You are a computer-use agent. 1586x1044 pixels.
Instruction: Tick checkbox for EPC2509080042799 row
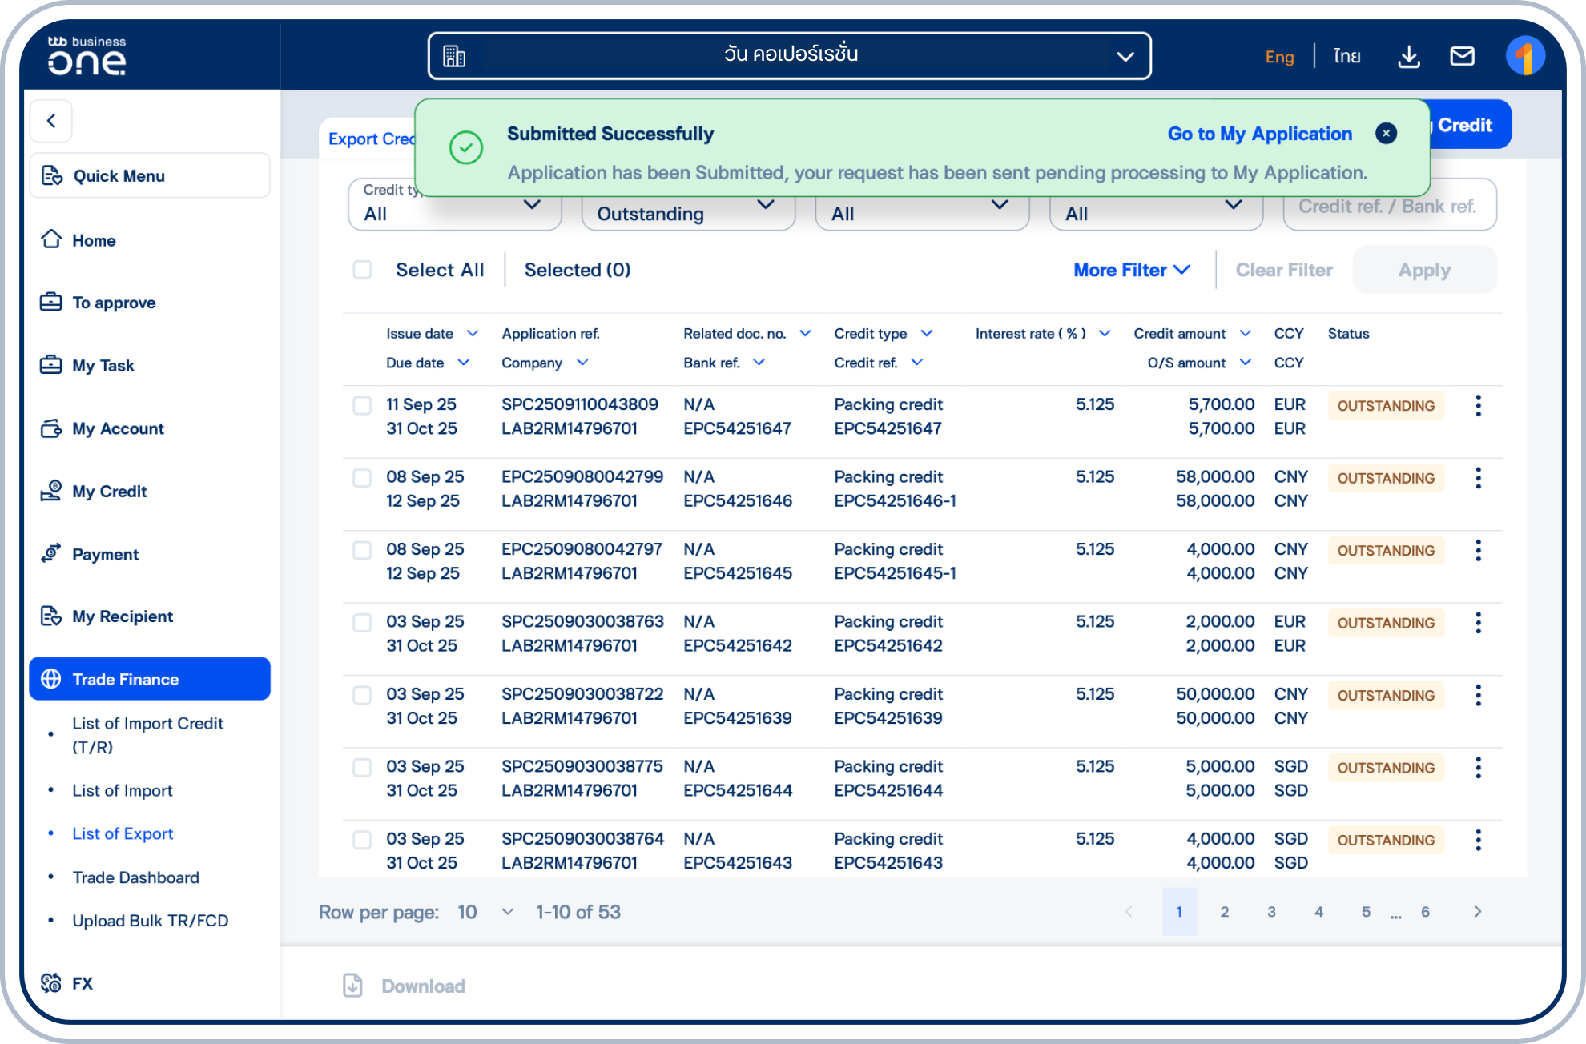click(x=363, y=478)
